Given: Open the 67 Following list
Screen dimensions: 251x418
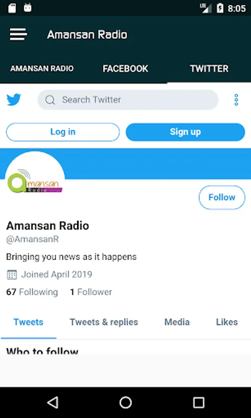Looking at the screenshot, I should click(x=32, y=292).
